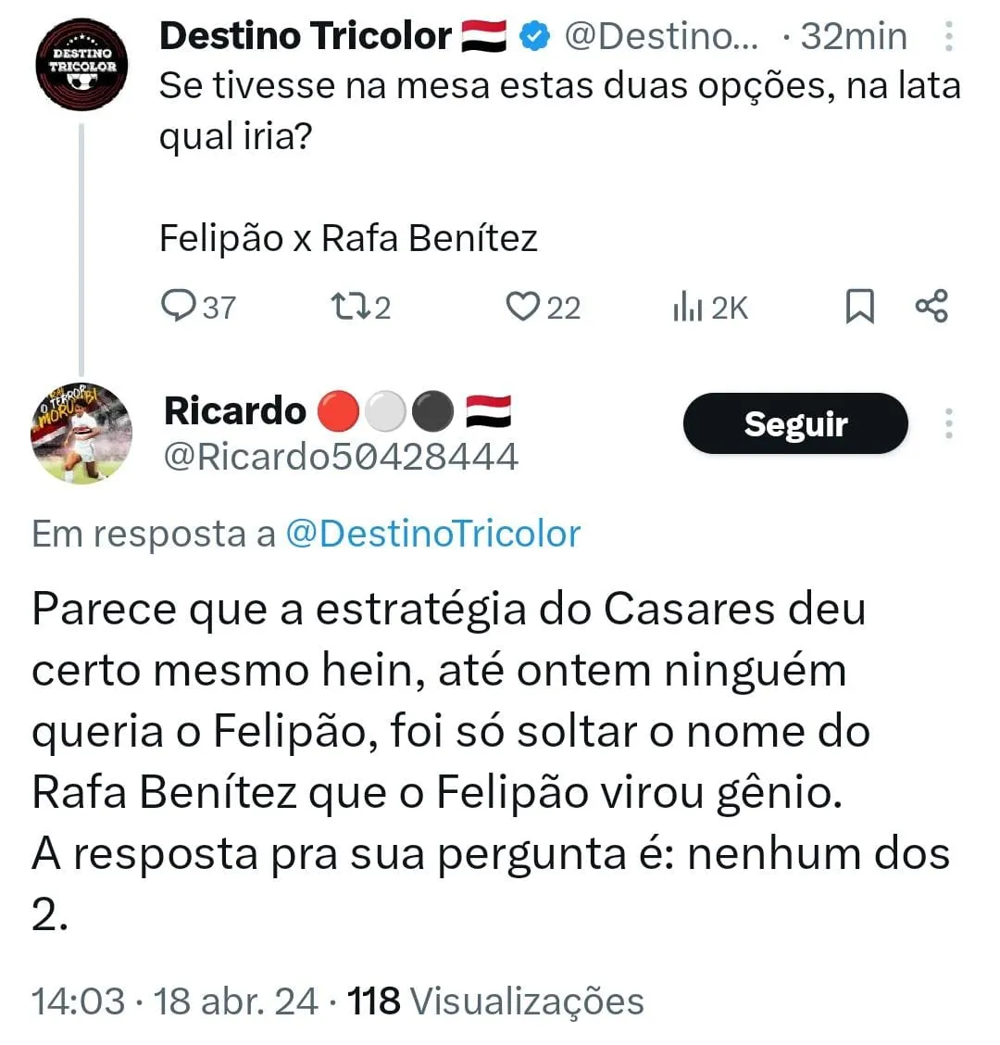Viewport: 1000px width, 1045px height.
Task: Open the Destino Tricolor display name
Action: tap(306, 35)
